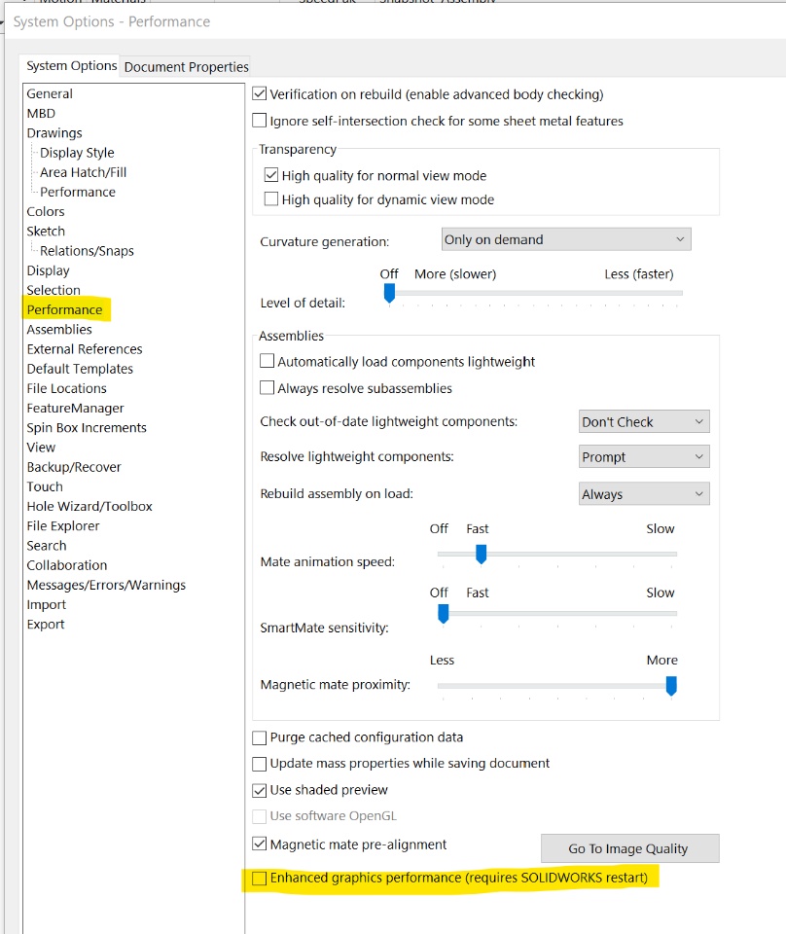This screenshot has height=934, width=786.
Task: Select Drawings category
Action: [x=54, y=133]
